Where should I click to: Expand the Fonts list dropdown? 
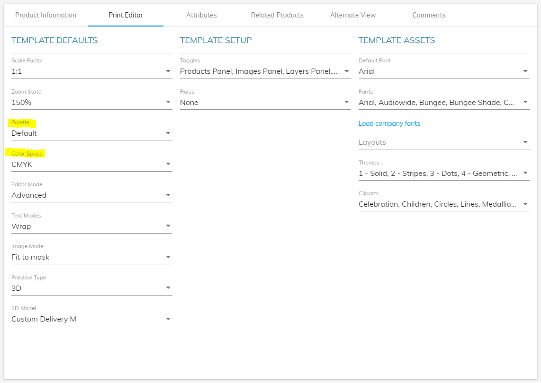pos(444,102)
